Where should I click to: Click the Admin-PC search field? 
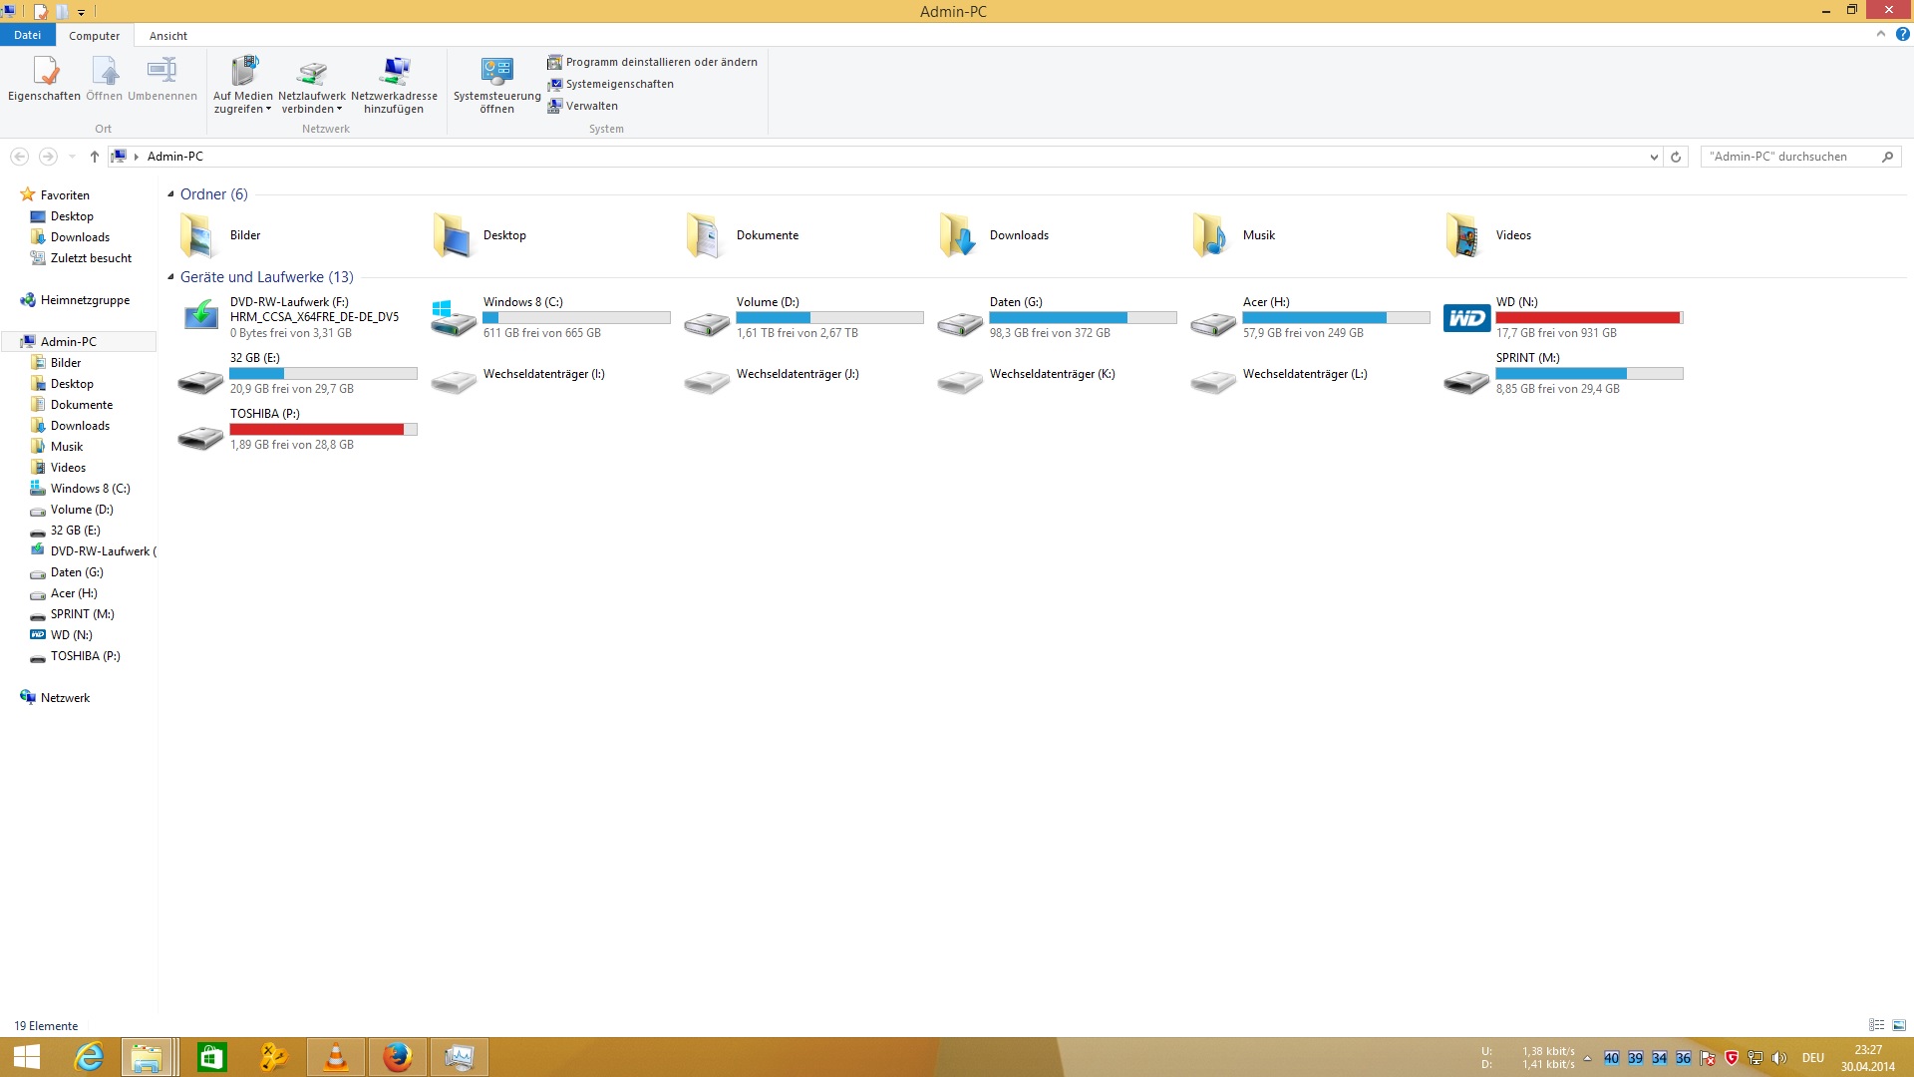point(1789,157)
